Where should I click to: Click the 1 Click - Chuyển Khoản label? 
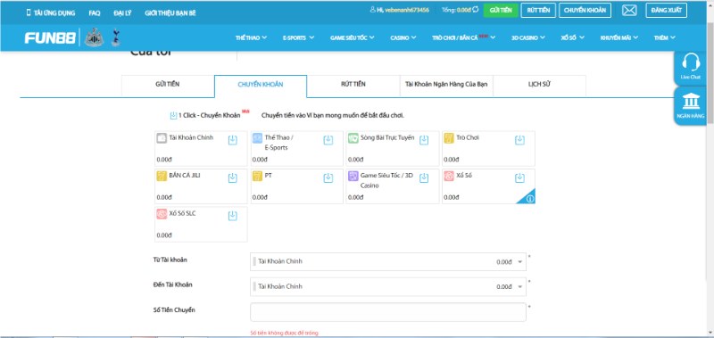tap(209, 116)
